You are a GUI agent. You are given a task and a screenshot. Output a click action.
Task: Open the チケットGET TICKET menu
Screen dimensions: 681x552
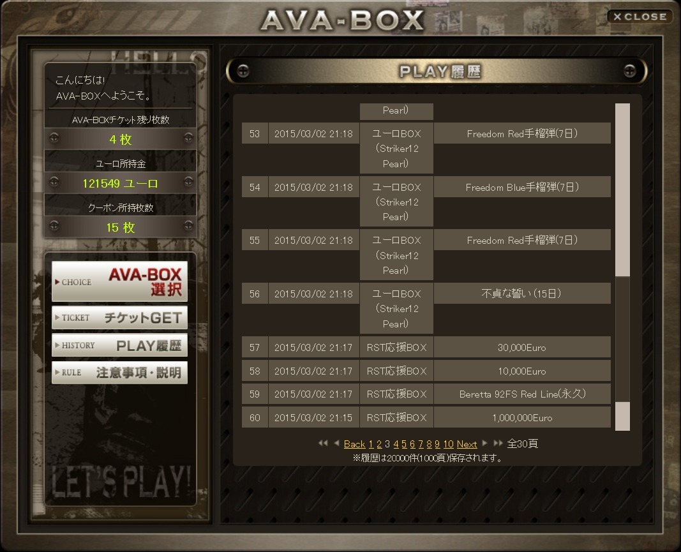point(119,317)
